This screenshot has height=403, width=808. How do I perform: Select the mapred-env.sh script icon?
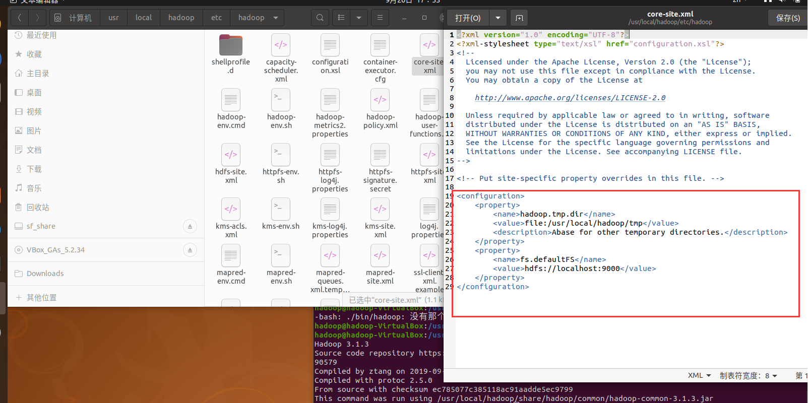281,255
